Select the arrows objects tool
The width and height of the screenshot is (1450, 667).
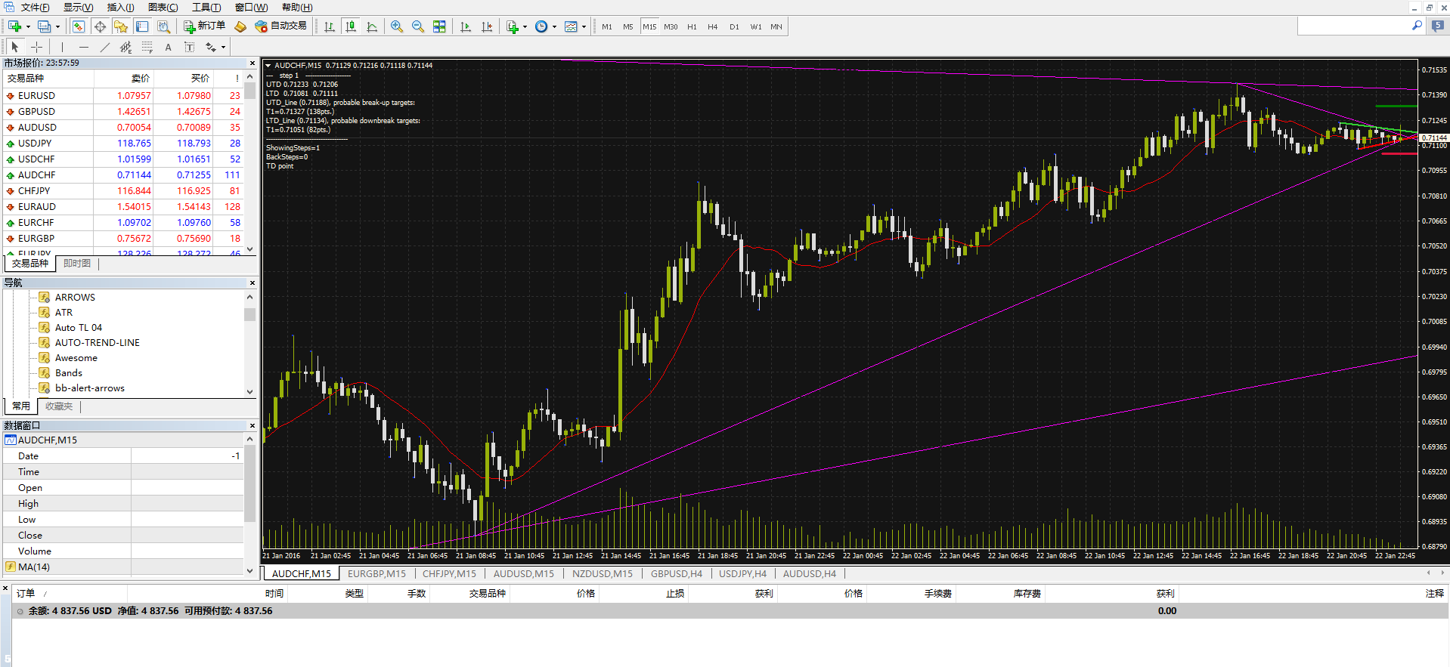click(x=211, y=47)
